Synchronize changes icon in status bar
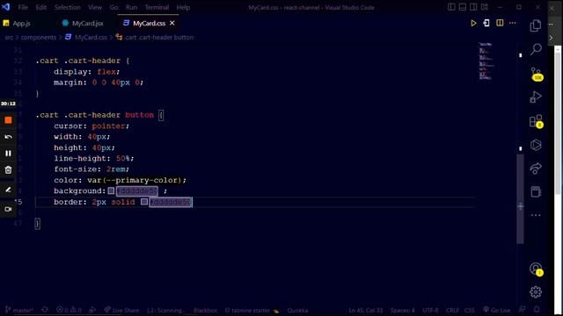This screenshot has width=563, height=316. (x=45, y=310)
